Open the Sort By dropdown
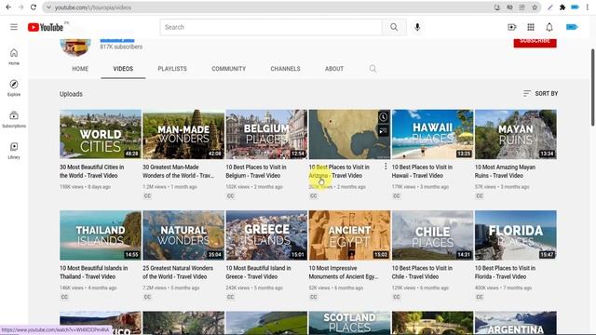The width and height of the screenshot is (596, 335). pos(540,93)
